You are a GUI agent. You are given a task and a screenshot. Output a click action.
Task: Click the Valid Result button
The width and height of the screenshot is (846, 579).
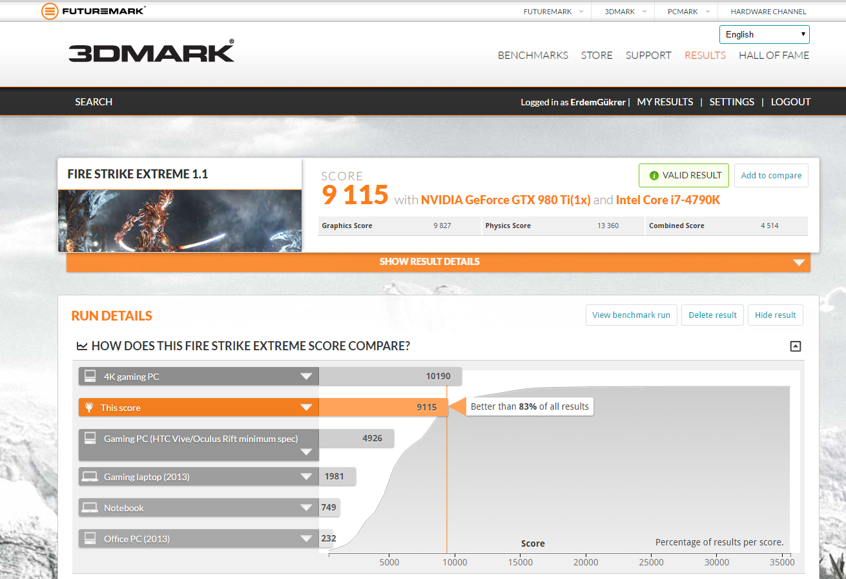[x=684, y=175]
